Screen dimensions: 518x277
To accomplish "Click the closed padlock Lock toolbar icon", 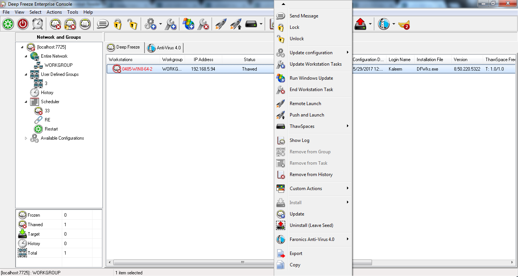I will coord(118,24).
